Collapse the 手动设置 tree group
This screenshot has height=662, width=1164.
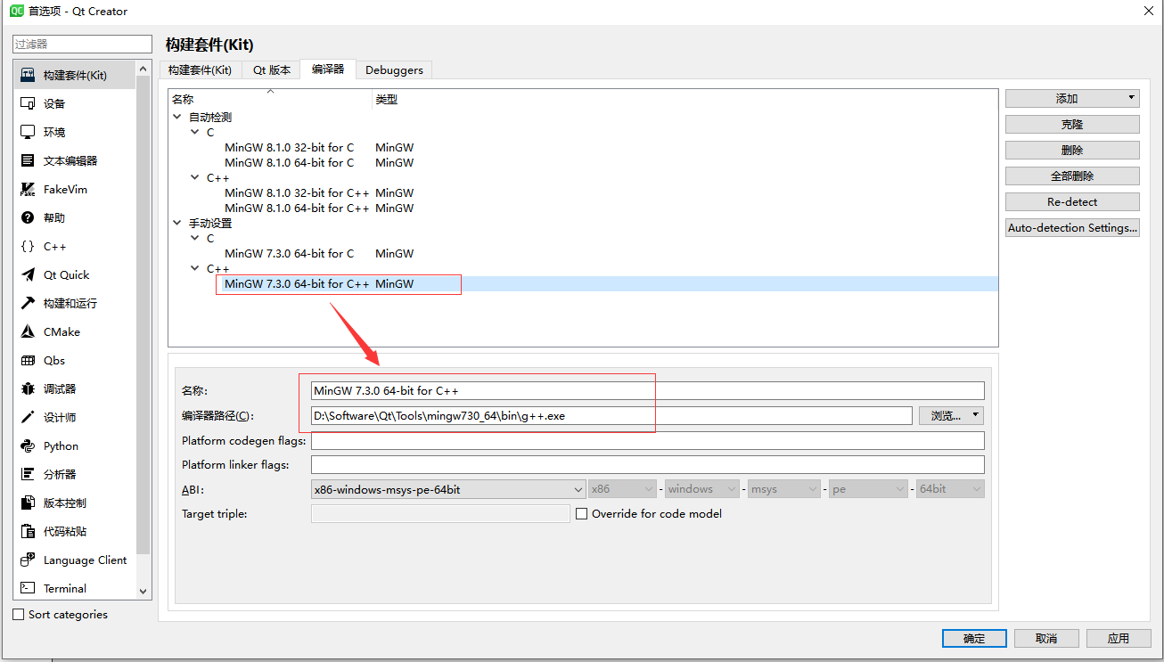pos(177,223)
